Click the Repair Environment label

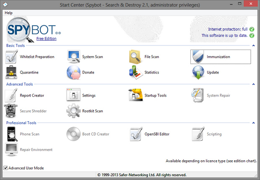[x=36, y=150]
